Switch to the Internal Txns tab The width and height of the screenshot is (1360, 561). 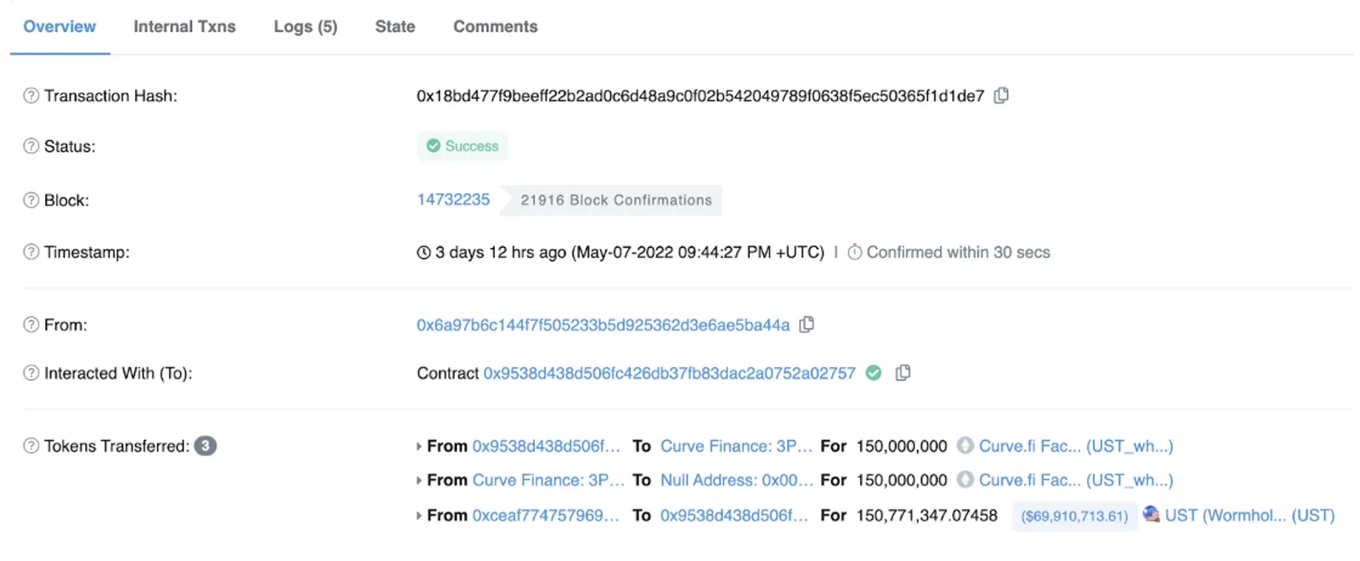(x=184, y=26)
